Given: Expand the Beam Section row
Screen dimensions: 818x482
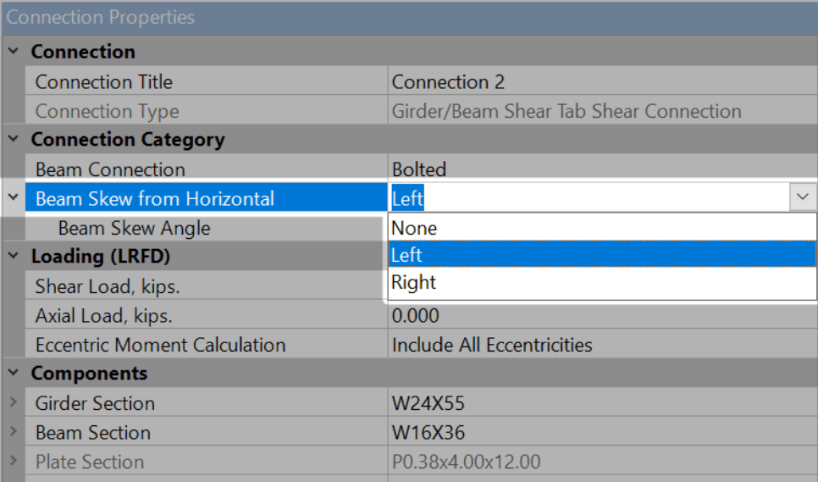Looking at the screenshot, I should pos(13,433).
